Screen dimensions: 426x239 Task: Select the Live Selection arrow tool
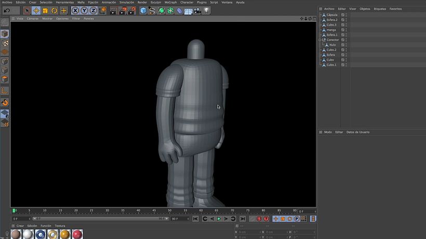(26, 10)
